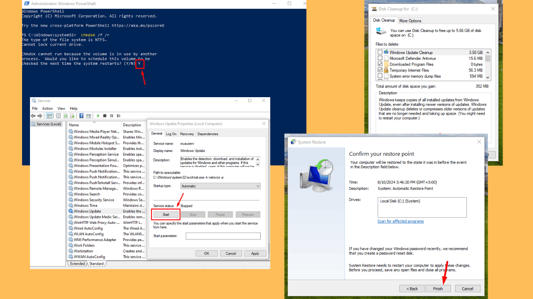Image resolution: width=533 pixels, height=299 pixels.
Task: Switch to the More Options tab
Action: click(x=410, y=21)
